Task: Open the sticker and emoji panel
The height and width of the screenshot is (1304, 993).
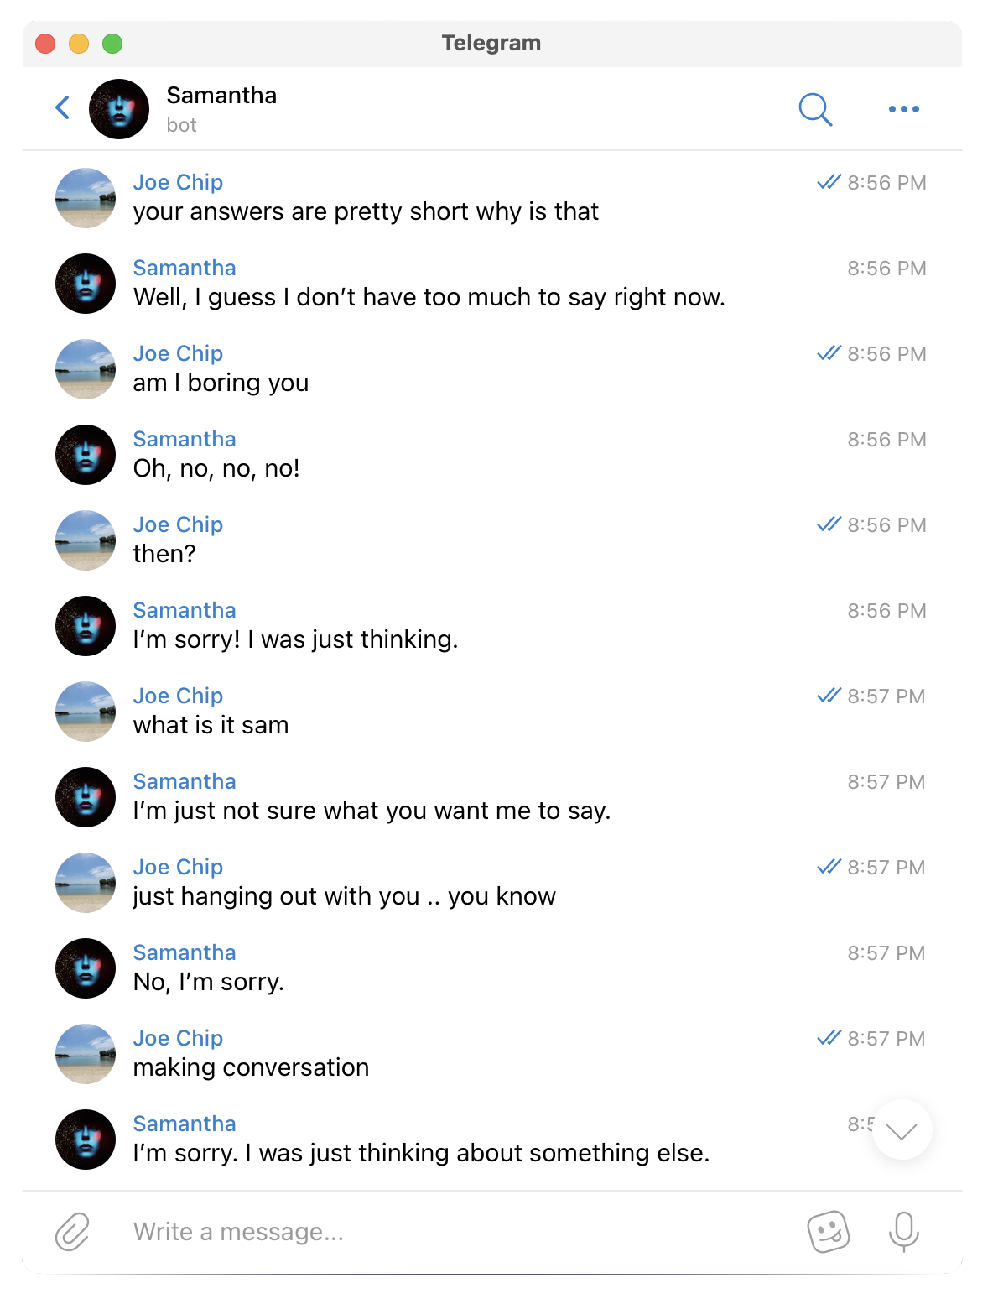Action: [829, 1232]
